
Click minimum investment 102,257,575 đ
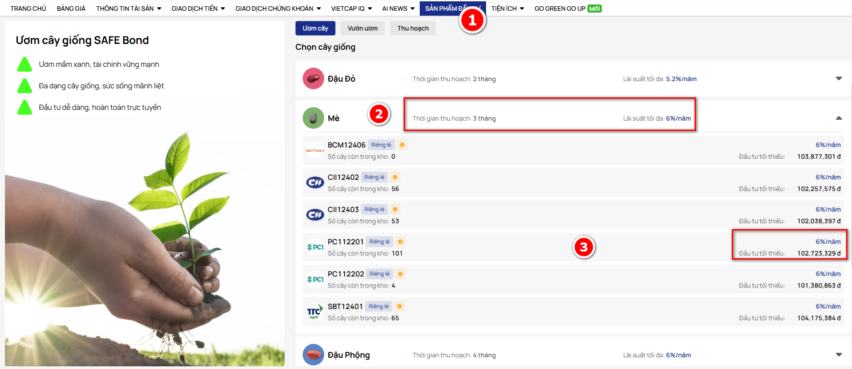[819, 189]
